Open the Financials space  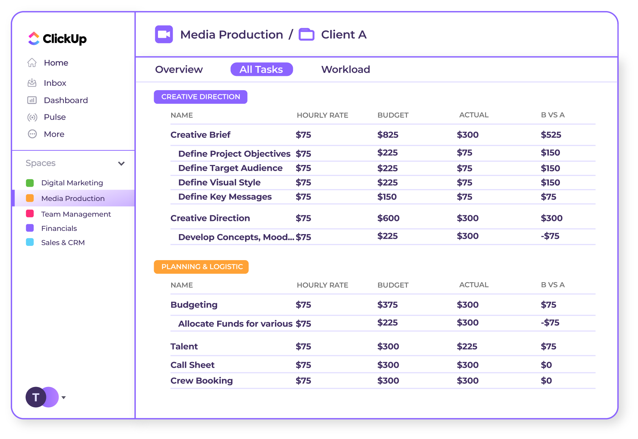(59, 228)
